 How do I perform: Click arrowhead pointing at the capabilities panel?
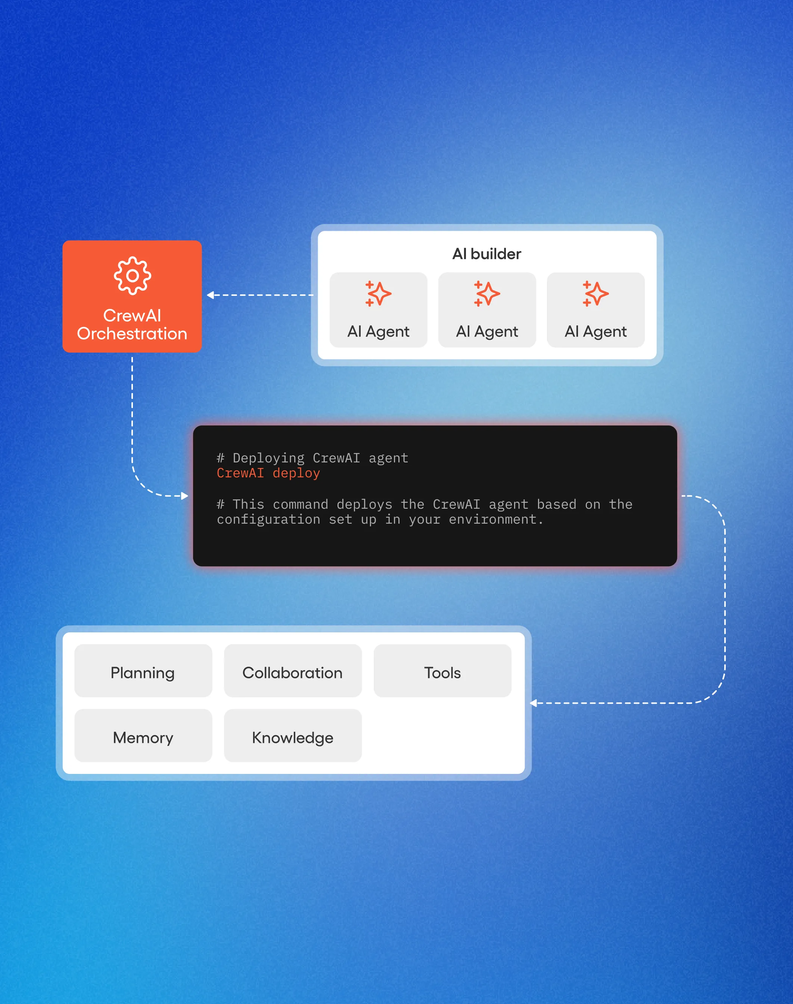tap(534, 703)
